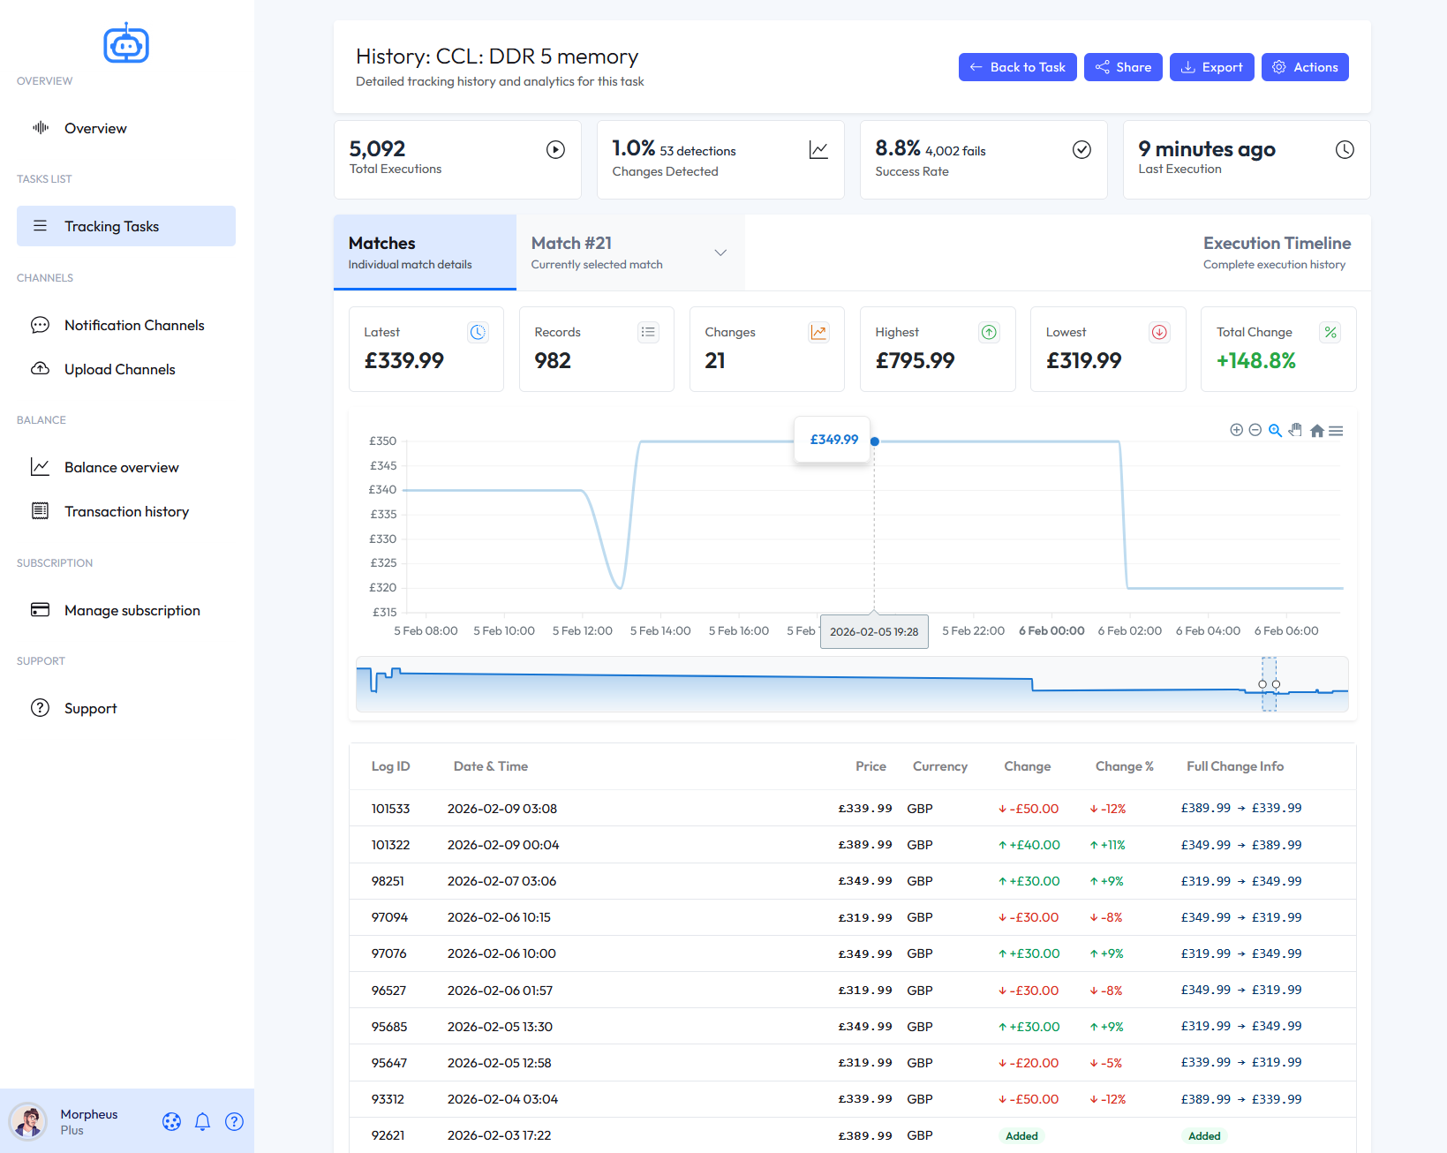Viewport: 1447px width, 1153px height.
Task: Activate the pan hand tool on the chart
Action: click(x=1295, y=430)
